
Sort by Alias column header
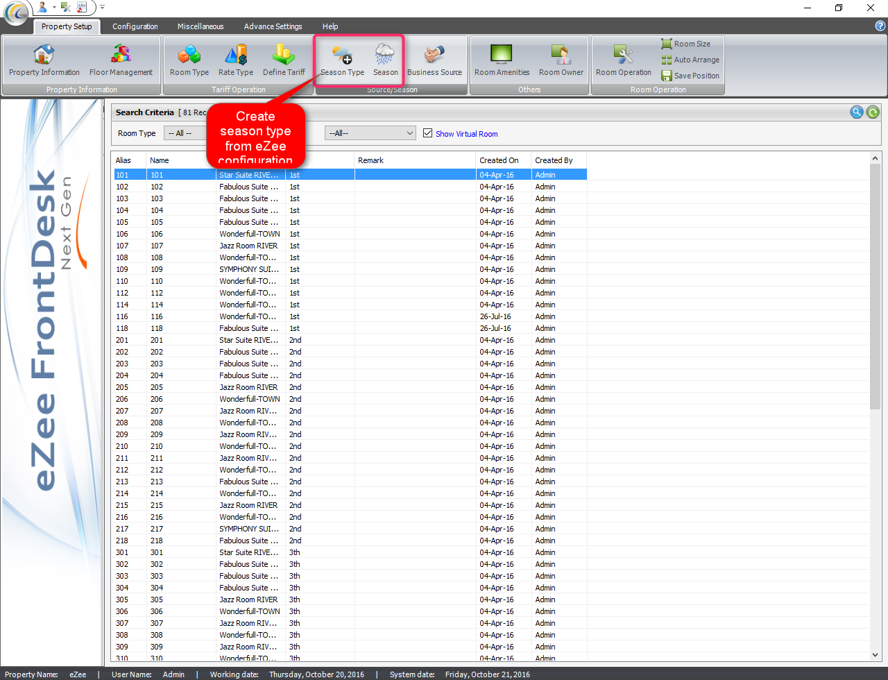click(x=129, y=160)
